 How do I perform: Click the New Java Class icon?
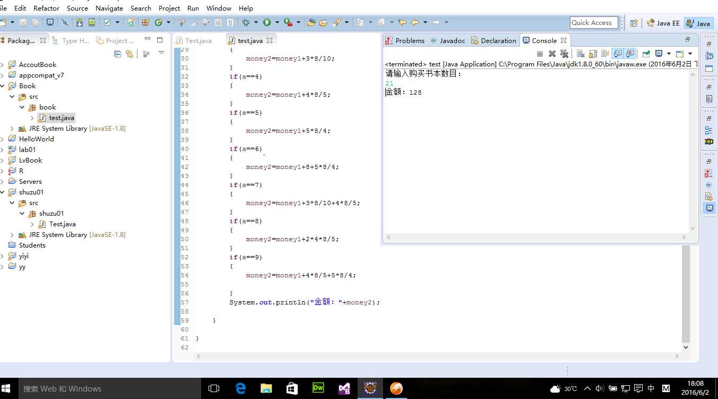pyautogui.click(x=158, y=22)
